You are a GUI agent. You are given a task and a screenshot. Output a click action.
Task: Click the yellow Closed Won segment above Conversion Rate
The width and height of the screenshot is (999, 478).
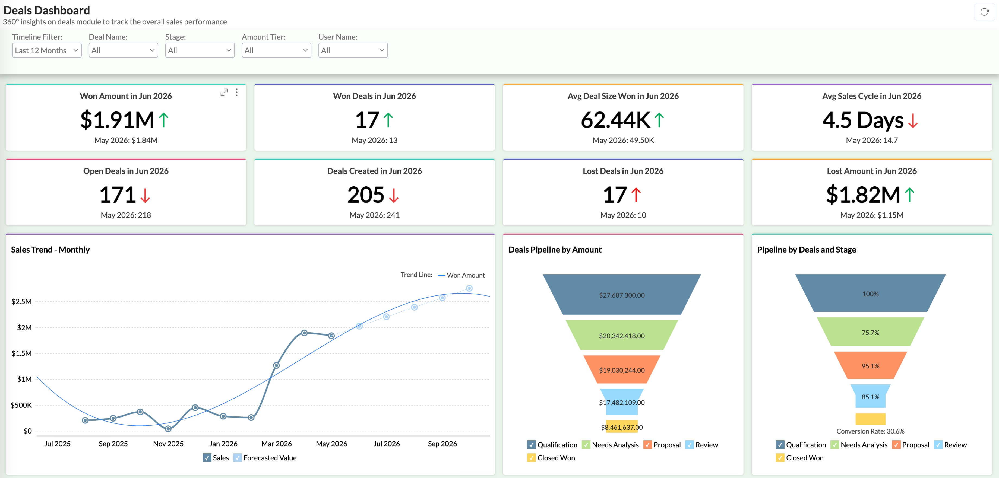tap(870, 419)
